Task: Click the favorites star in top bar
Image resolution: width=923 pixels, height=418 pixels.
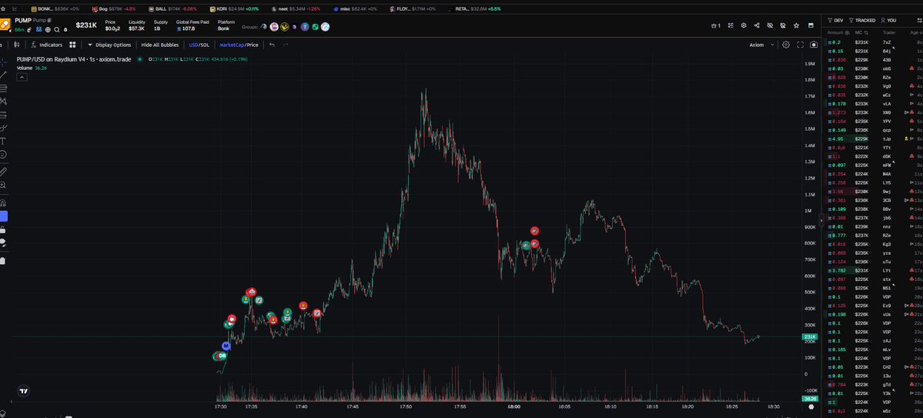Action: pyautogui.click(x=3, y=8)
